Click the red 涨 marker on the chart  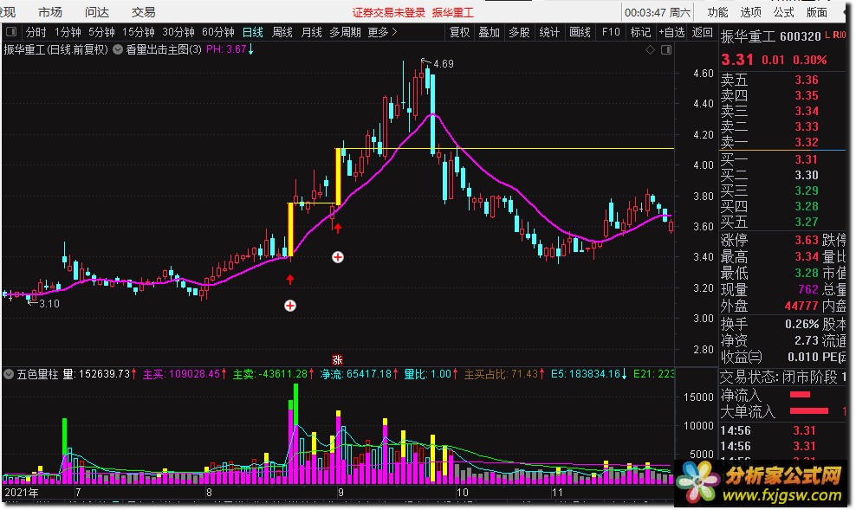click(337, 359)
